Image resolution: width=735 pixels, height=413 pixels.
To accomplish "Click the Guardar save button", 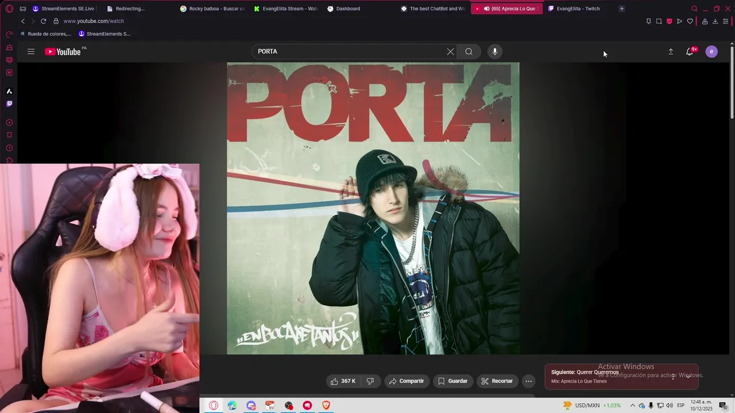I will pyautogui.click(x=452, y=381).
